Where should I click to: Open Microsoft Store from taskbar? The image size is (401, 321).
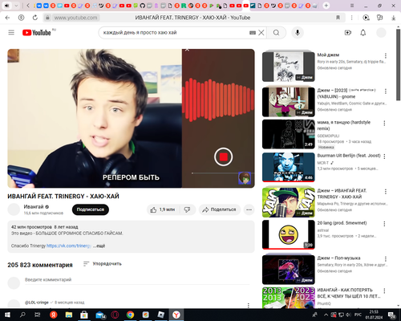tap(84, 315)
